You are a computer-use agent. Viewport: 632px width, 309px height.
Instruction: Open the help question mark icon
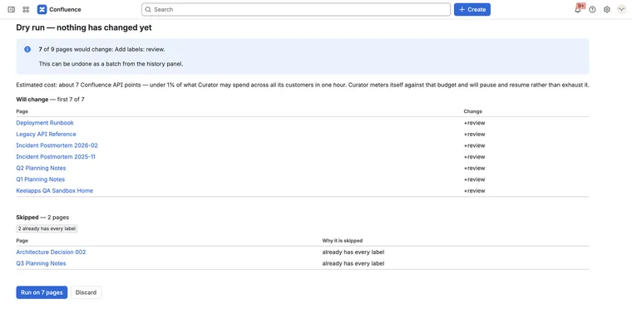(592, 9)
